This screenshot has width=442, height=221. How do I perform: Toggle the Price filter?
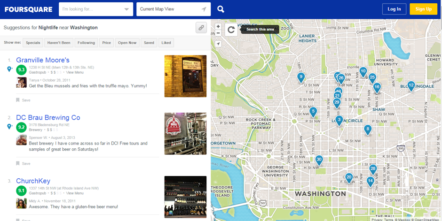[107, 43]
